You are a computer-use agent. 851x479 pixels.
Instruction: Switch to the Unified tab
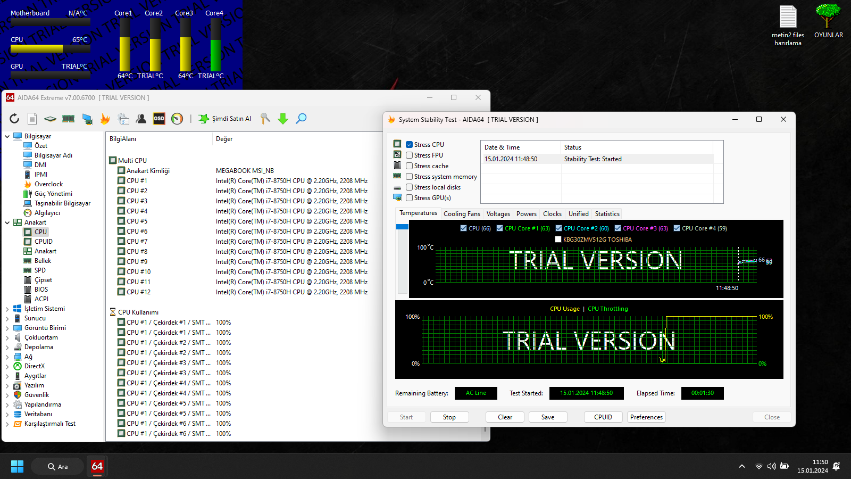point(579,214)
